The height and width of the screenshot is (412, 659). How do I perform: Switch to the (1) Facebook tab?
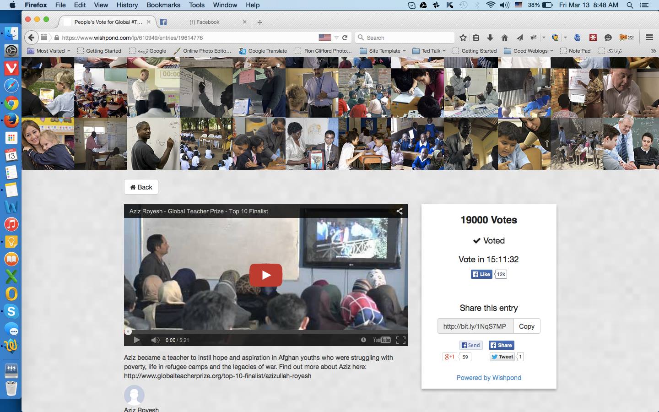click(204, 22)
